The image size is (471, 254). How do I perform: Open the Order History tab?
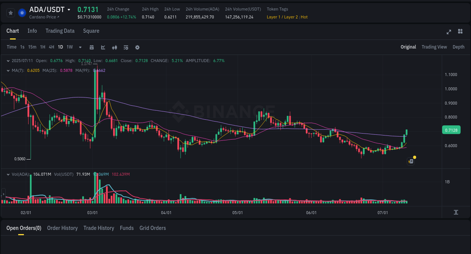62,228
